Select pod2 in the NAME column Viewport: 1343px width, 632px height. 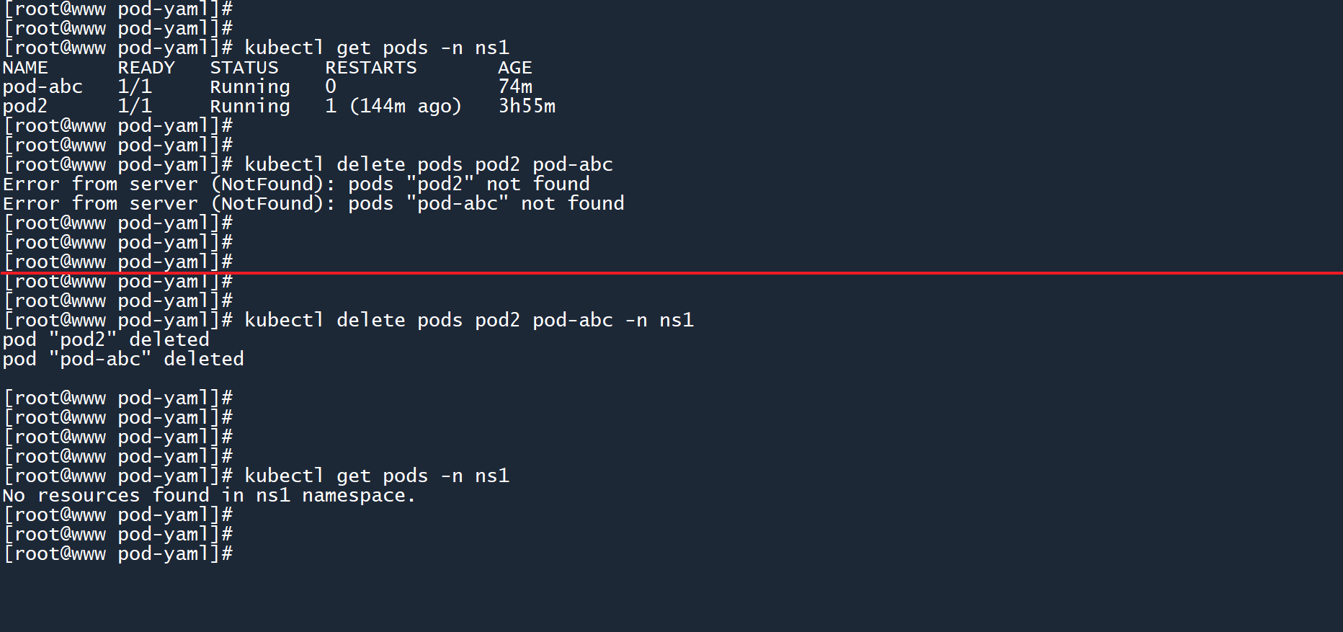(25, 107)
